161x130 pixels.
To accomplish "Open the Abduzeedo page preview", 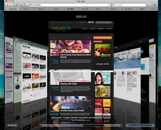I will click(x=81, y=68).
